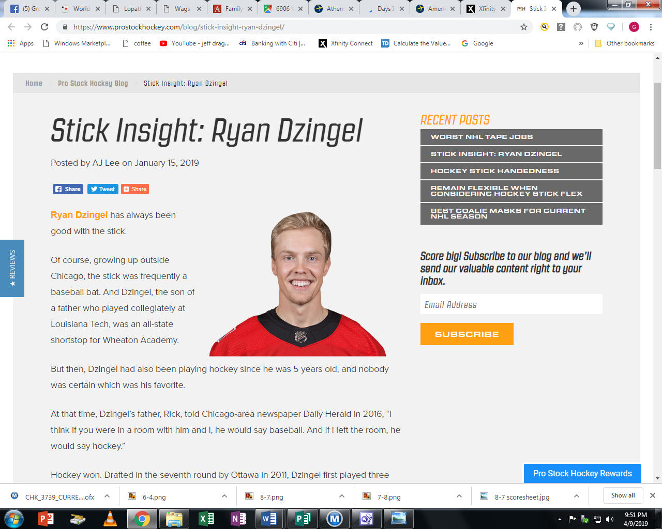Open the Other bookmarks folder

pyautogui.click(x=625, y=43)
